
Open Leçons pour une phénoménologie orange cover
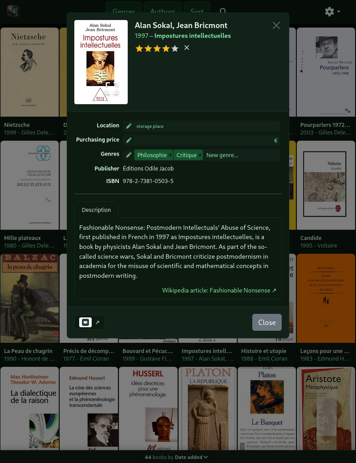click(326, 298)
